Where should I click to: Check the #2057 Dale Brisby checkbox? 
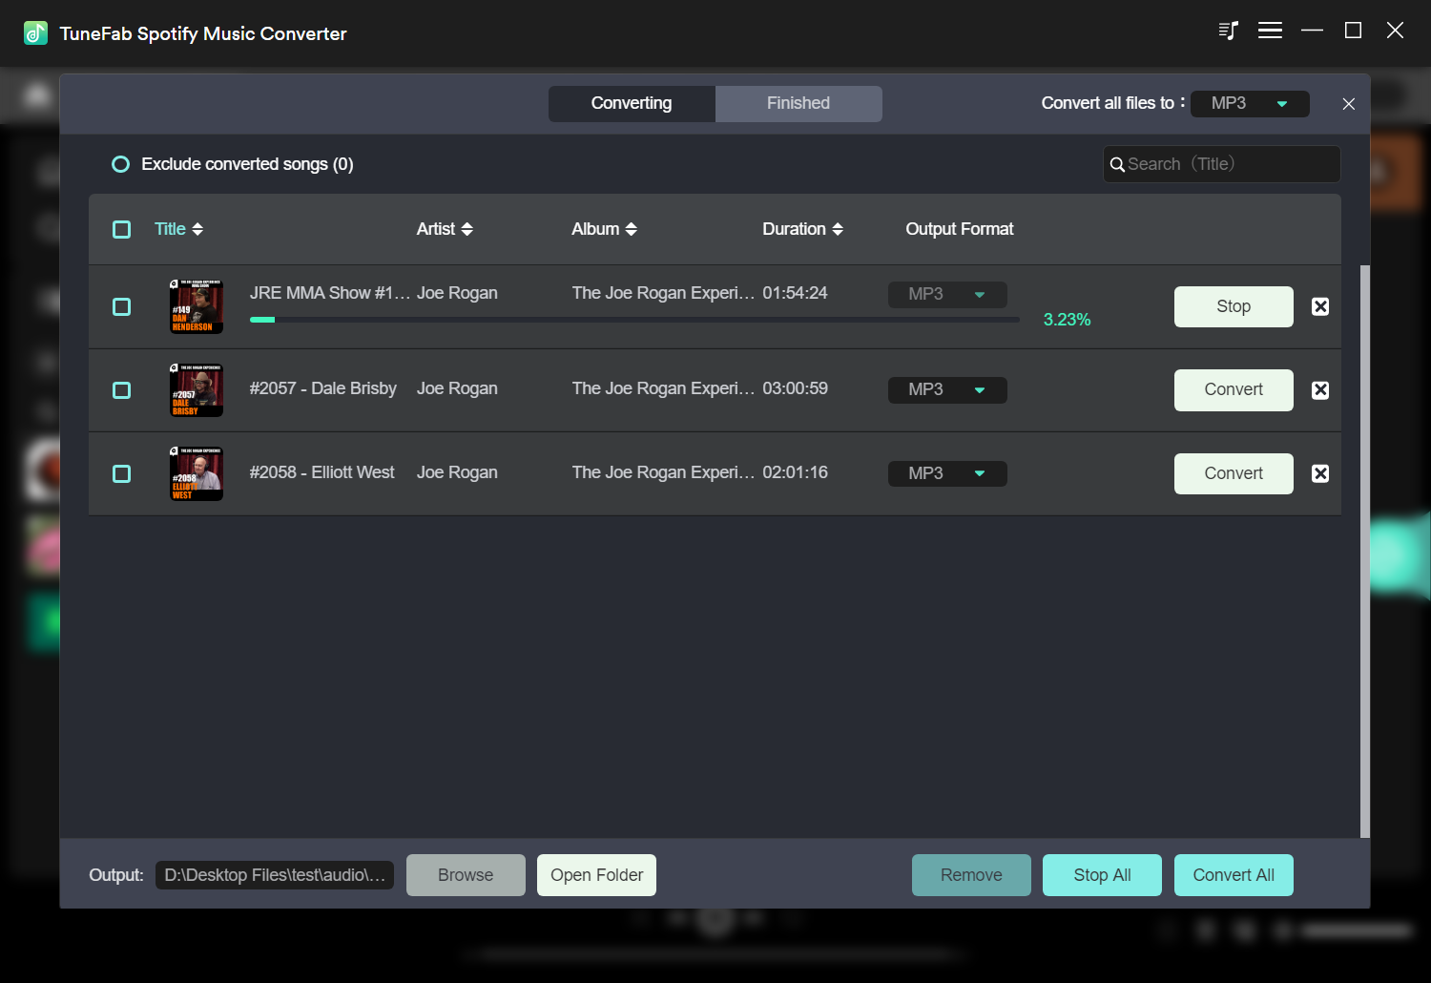pyautogui.click(x=121, y=390)
